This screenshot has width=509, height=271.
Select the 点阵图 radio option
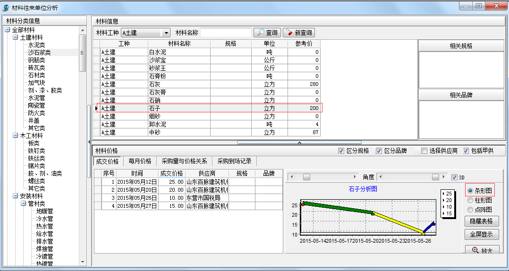coord(470,210)
